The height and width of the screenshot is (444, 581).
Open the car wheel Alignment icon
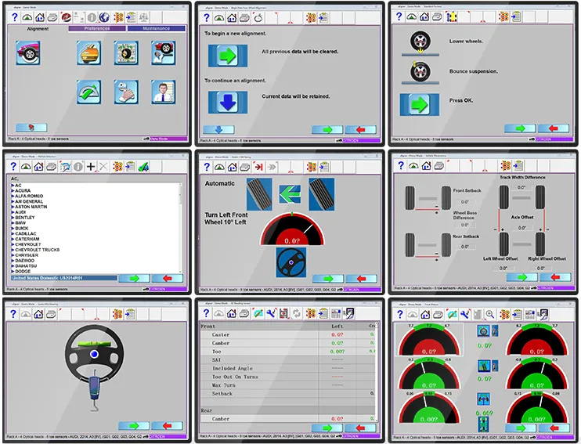point(27,53)
